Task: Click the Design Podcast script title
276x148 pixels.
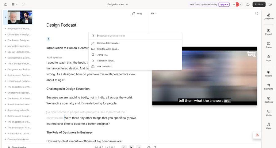Action: (x=61, y=25)
